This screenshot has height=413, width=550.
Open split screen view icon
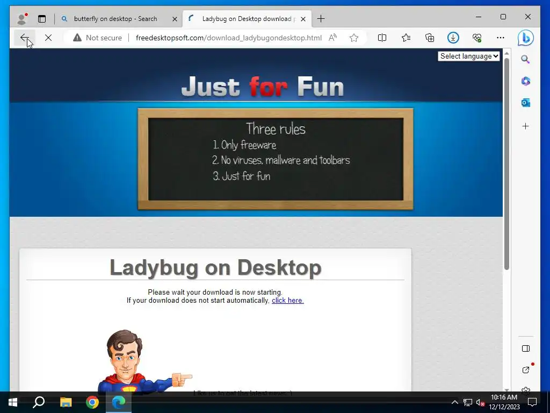click(382, 38)
